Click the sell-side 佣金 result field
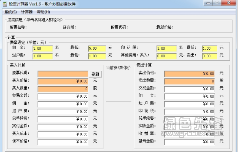238x152 pixels. [189, 96]
